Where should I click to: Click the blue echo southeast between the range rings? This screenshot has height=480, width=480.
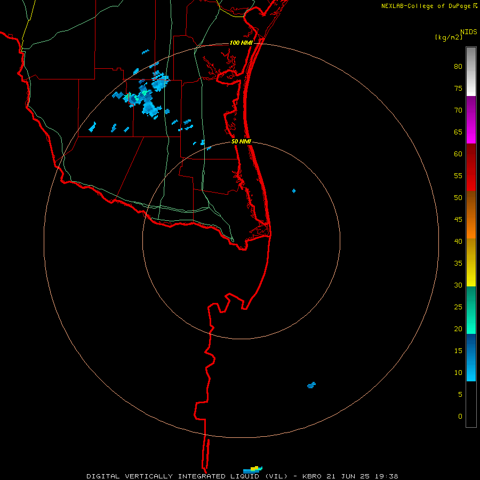click(311, 385)
